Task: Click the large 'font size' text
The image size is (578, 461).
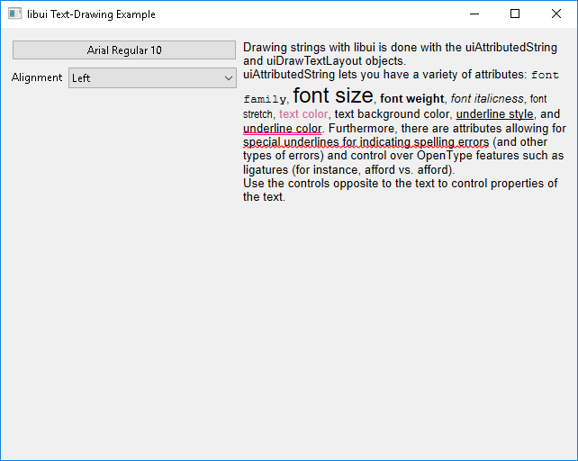Action: tap(333, 95)
